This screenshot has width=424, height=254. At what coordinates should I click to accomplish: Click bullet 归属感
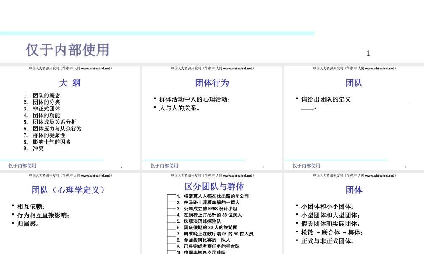(28, 224)
